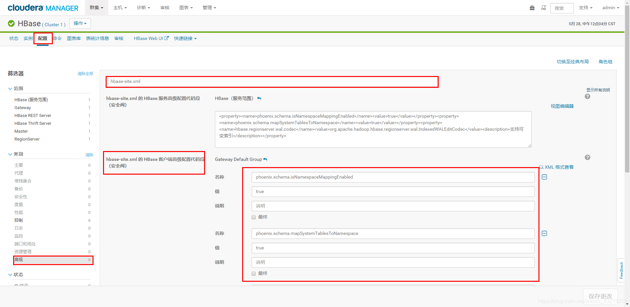Screen dimensions: 630x307
Task: Click the Cluster 1 link beside HBase
Action: click(x=53, y=25)
